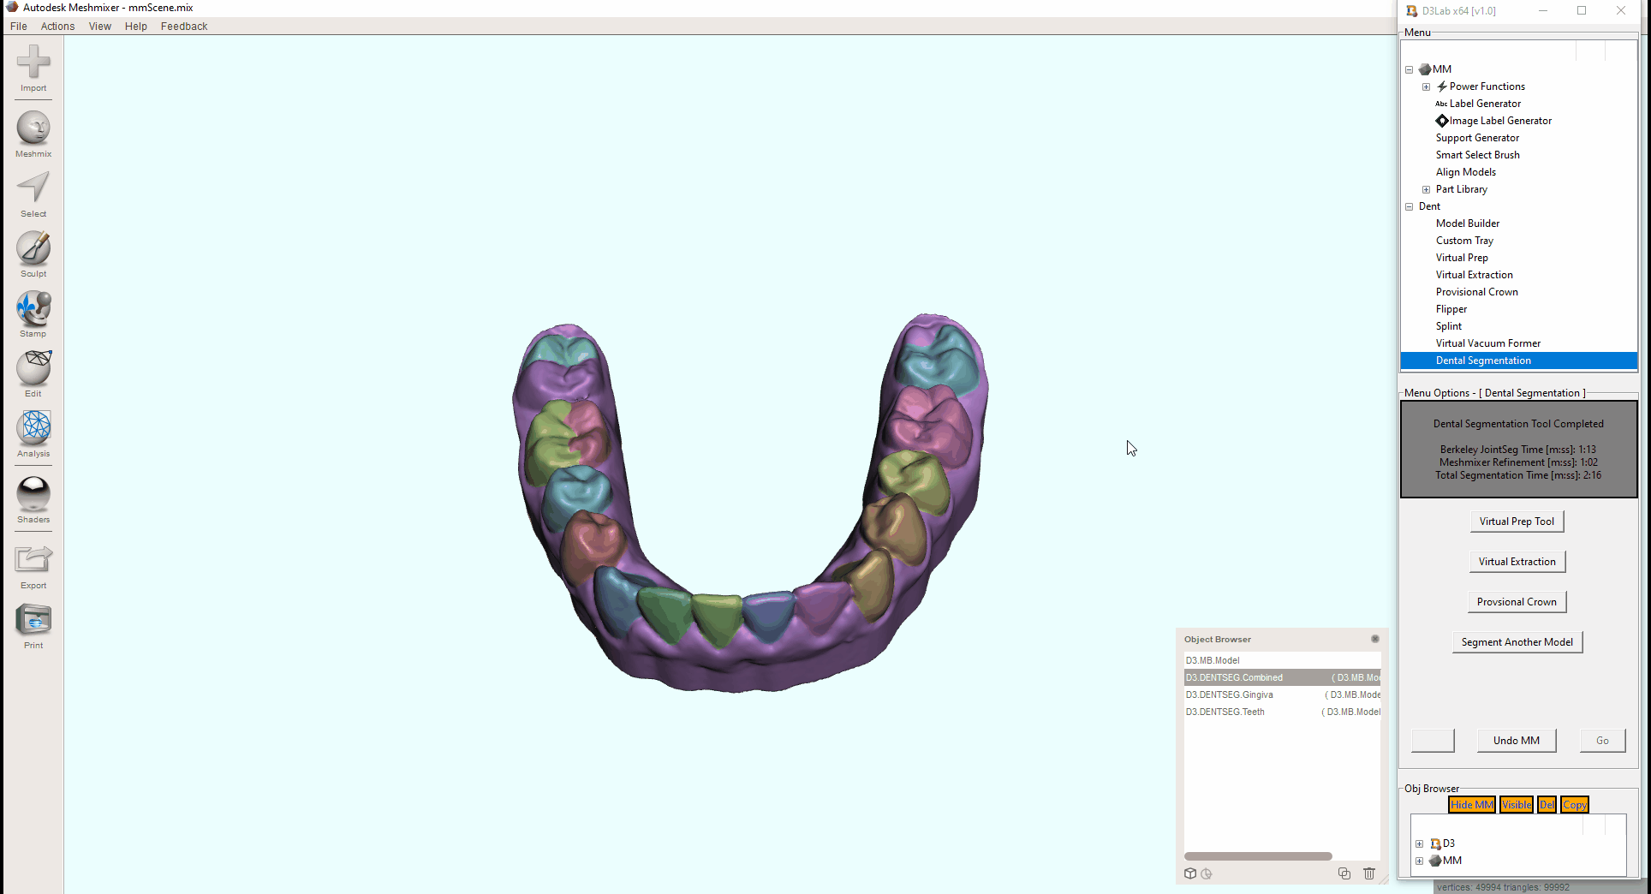Image resolution: width=1651 pixels, height=894 pixels.
Task: Expand the D3 node in Obj Browser
Action: click(x=1420, y=843)
